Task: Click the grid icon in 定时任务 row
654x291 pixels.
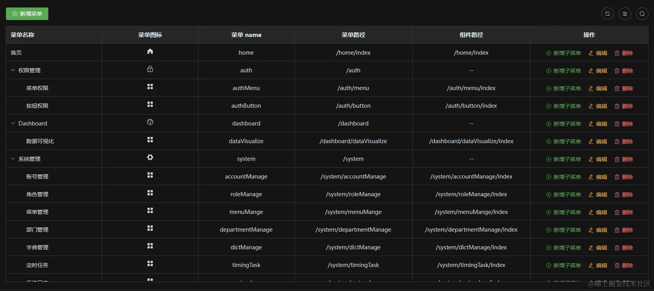Action: (x=150, y=264)
